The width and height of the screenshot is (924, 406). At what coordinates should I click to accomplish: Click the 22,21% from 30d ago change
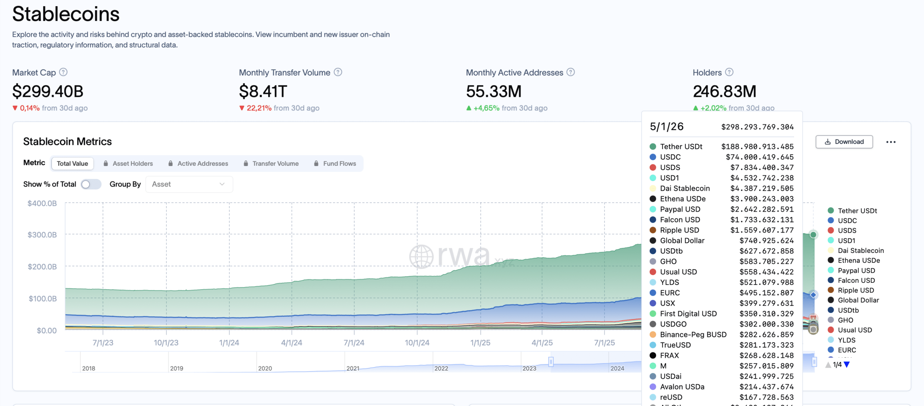(279, 108)
